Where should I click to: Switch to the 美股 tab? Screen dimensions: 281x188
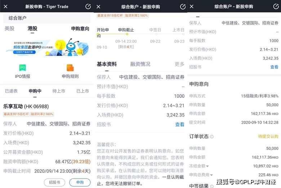point(9,29)
